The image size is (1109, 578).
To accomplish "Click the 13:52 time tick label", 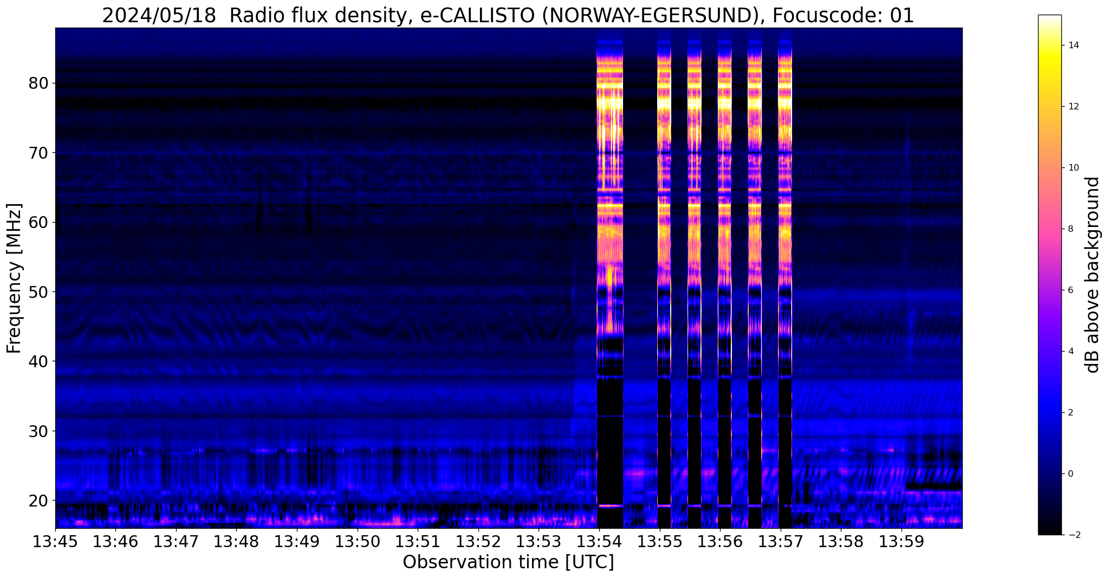I will point(478,542).
